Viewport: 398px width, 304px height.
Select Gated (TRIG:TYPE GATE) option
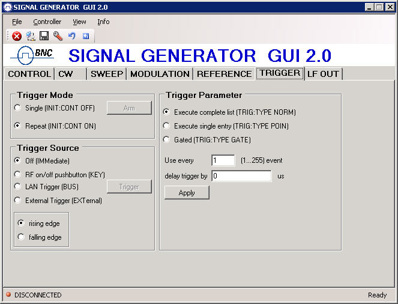coord(166,139)
